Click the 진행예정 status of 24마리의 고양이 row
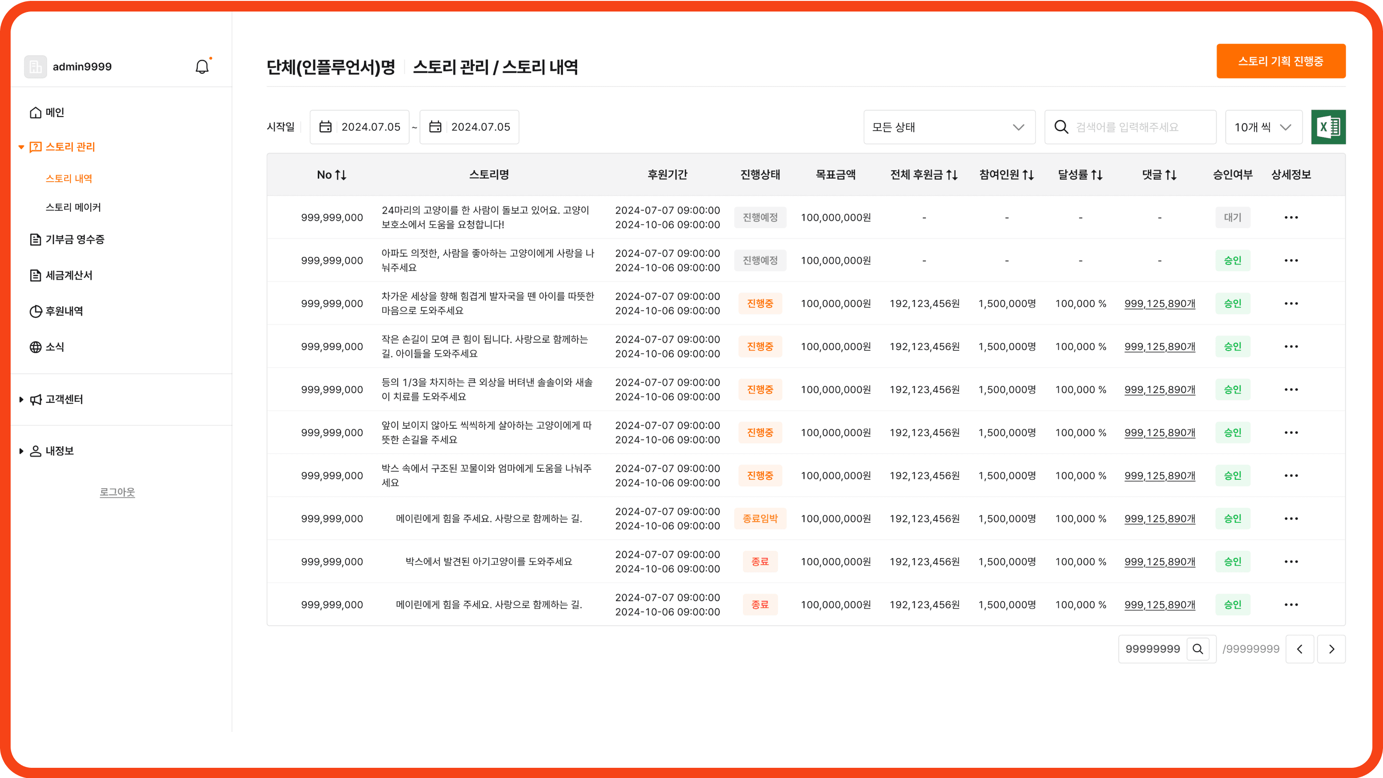Viewport: 1383px width, 778px height. tap(760, 217)
